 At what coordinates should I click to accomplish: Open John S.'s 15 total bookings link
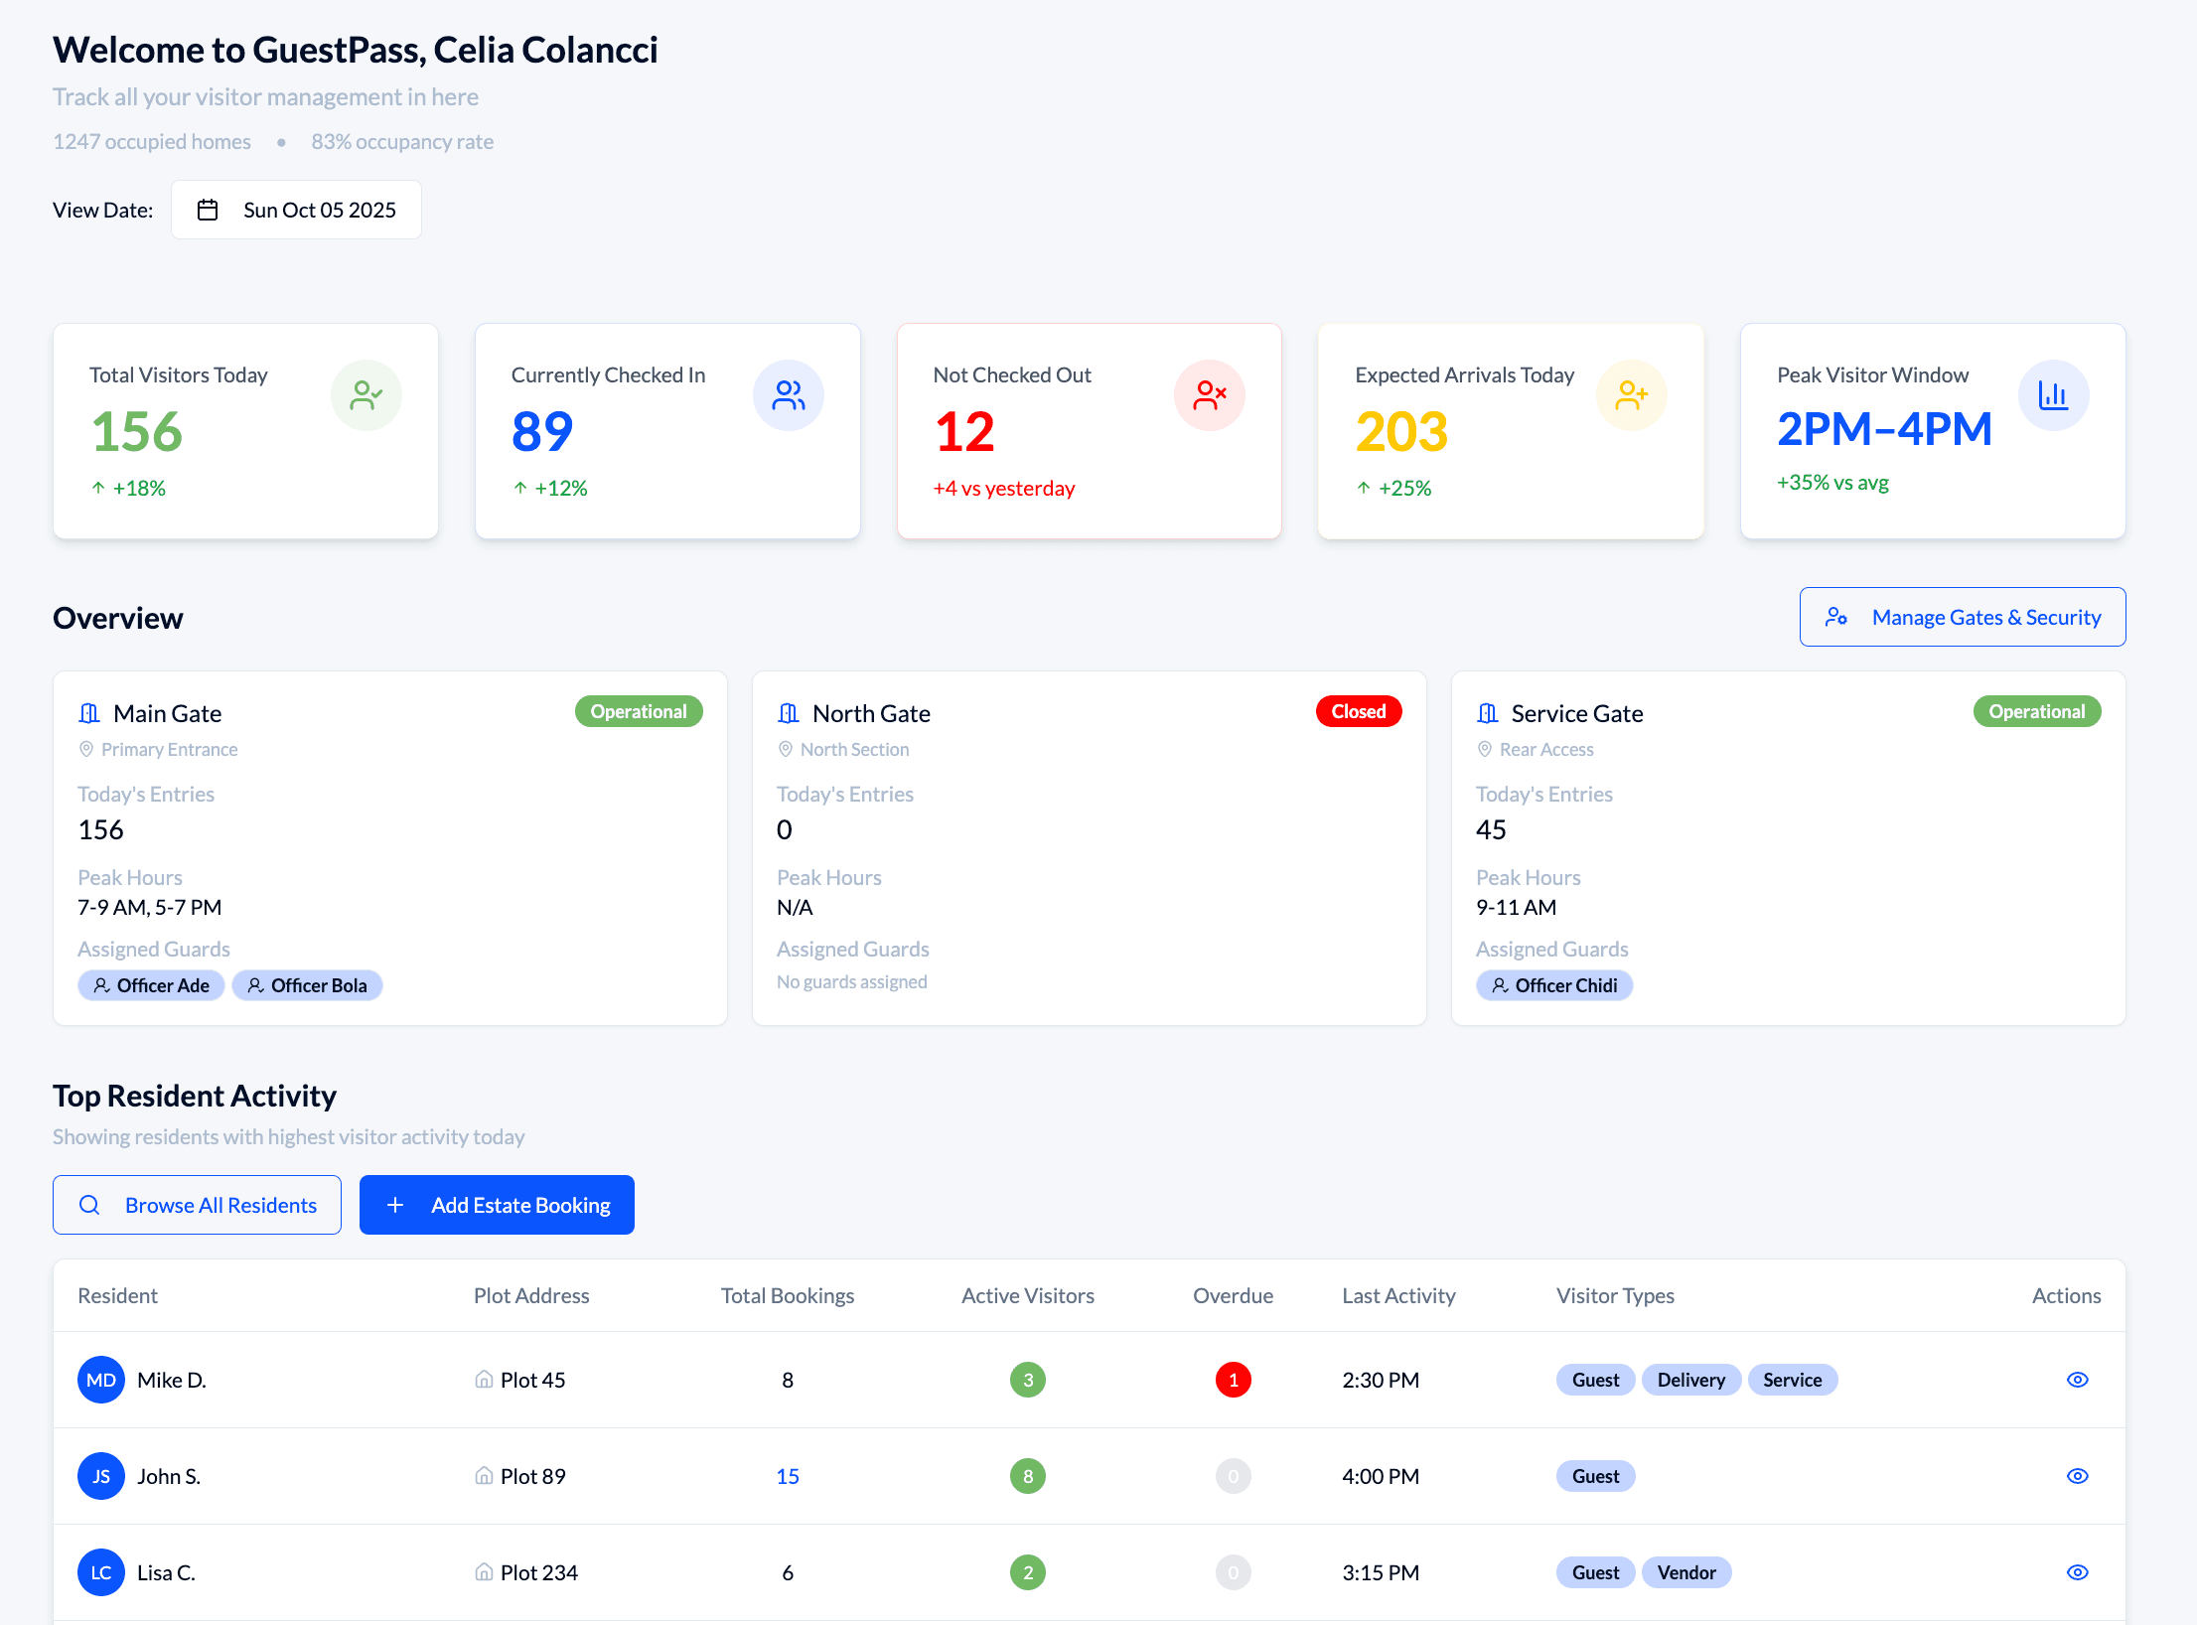[787, 1476]
